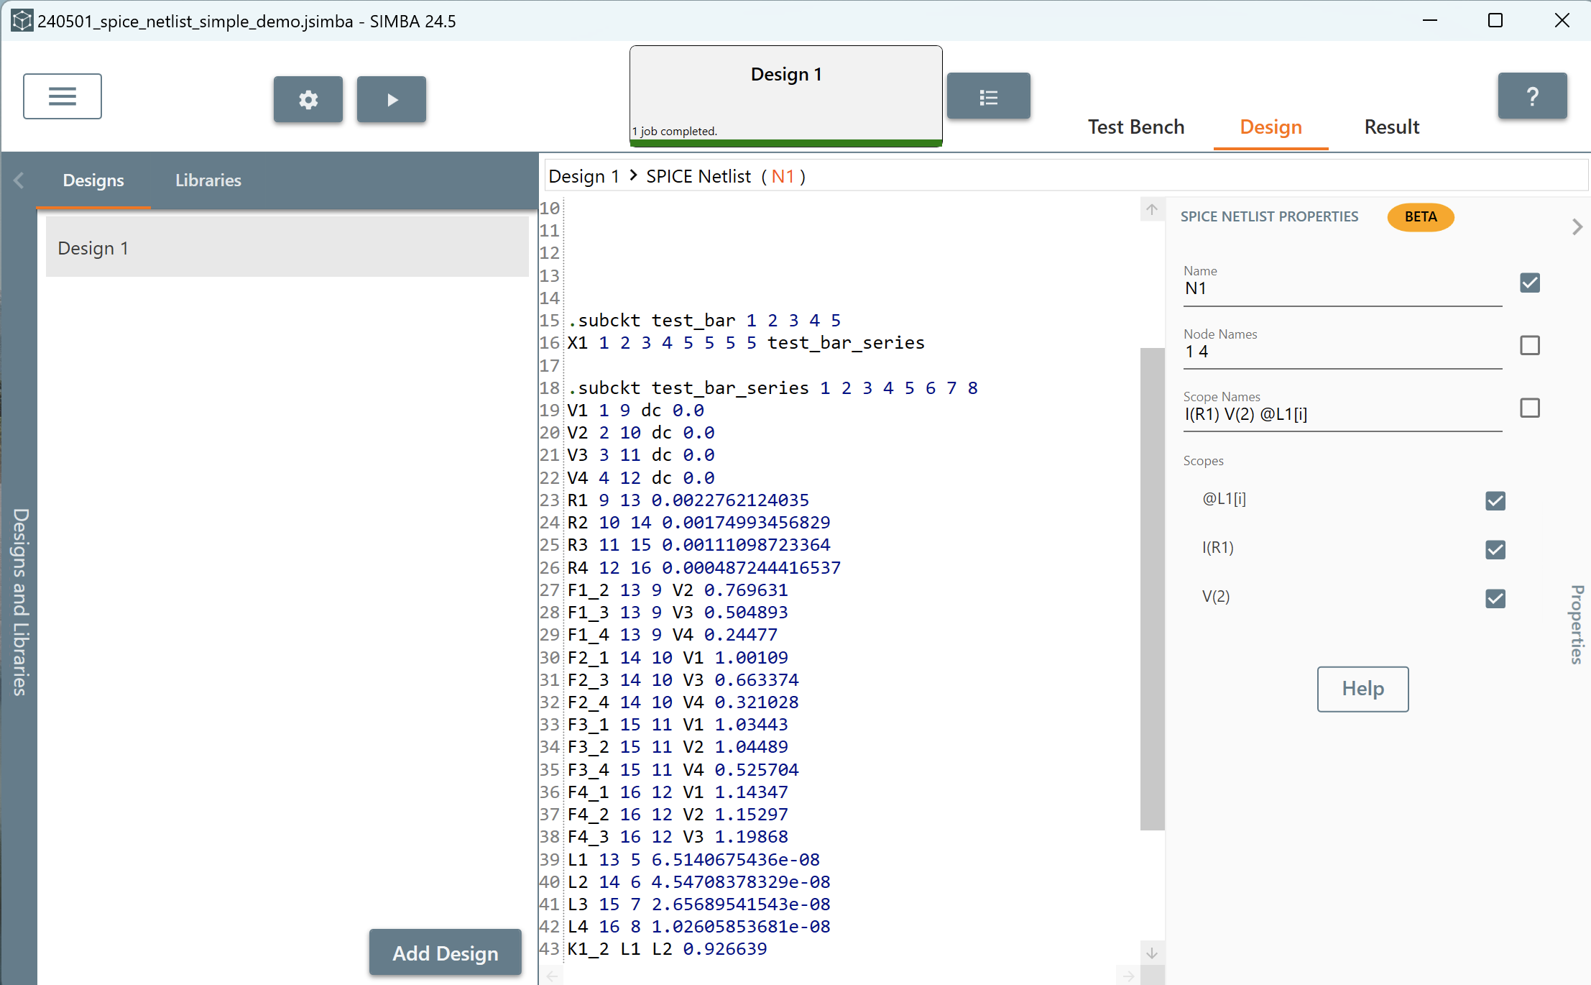This screenshot has height=985, width=1591.
Task: Maximize the SIMBA window
Action: coord(1495,20)
